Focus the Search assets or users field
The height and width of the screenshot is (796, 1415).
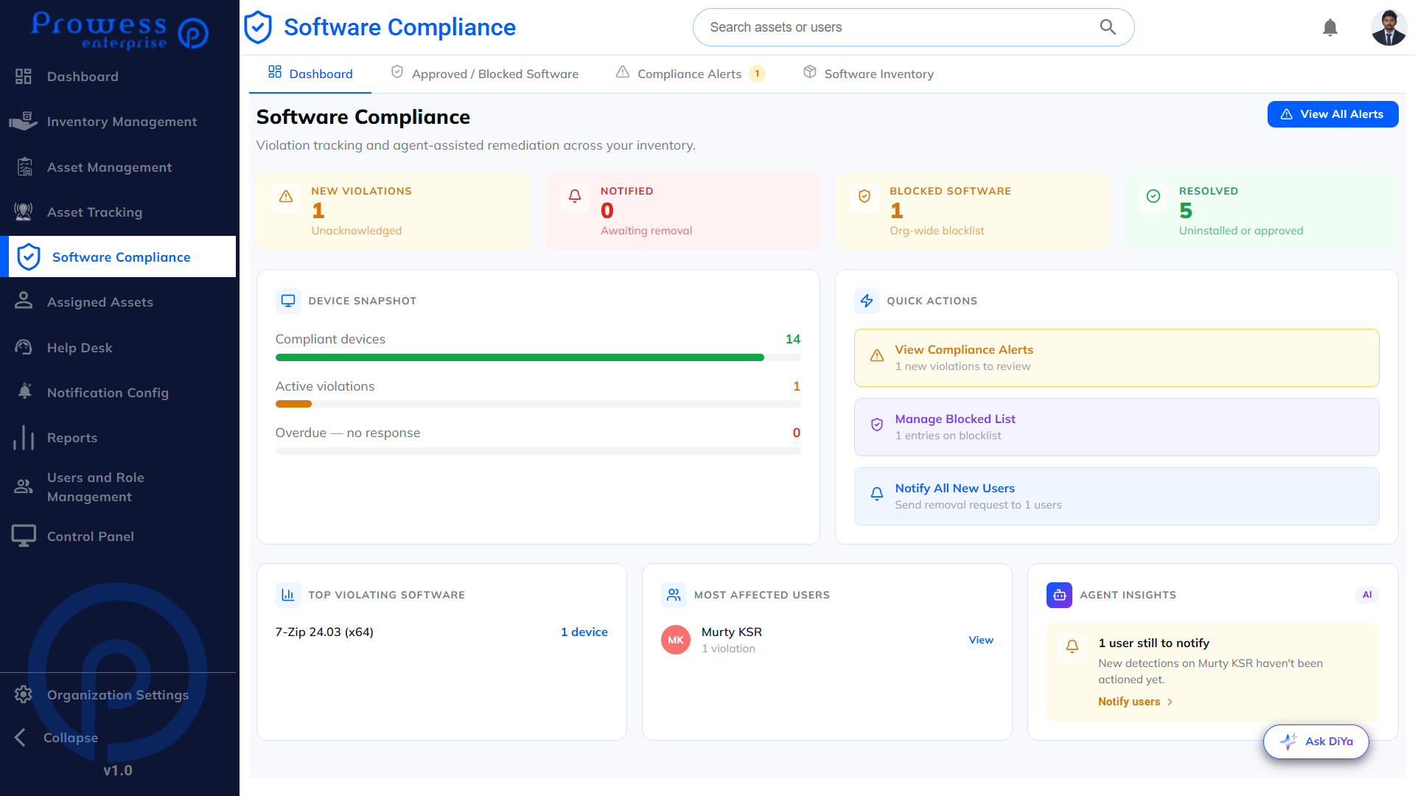click(913, 27)
